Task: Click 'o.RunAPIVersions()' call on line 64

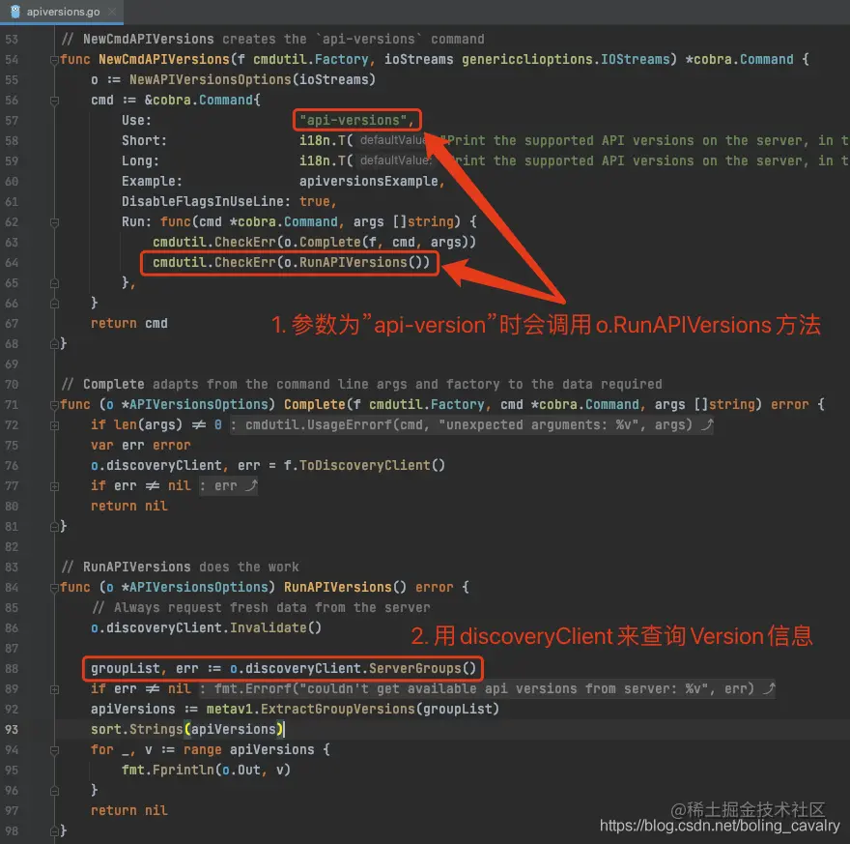Action: 353,263
